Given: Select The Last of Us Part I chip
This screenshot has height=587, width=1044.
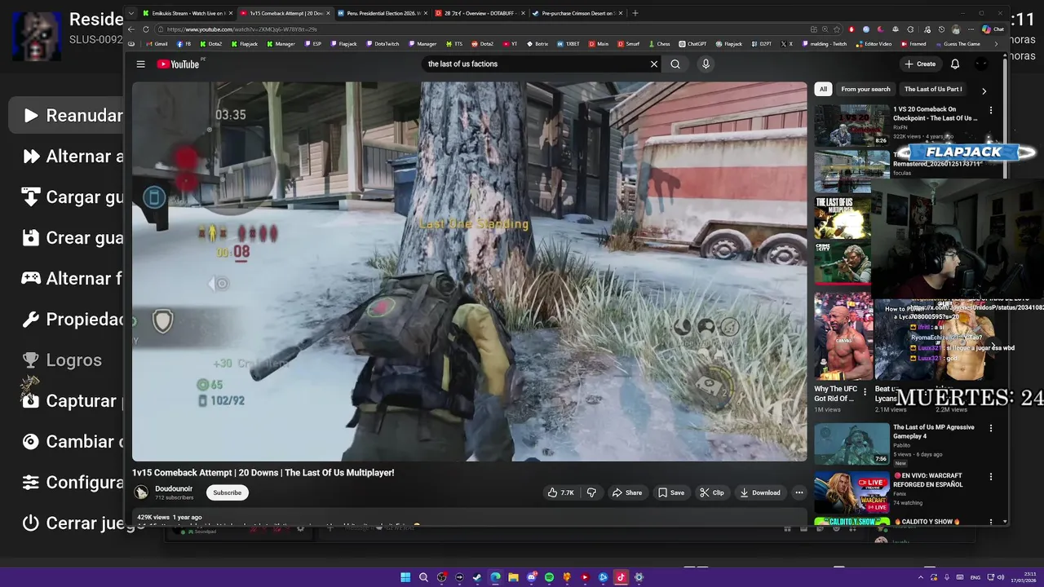Looking at the screenshot, I should point(933,89).
